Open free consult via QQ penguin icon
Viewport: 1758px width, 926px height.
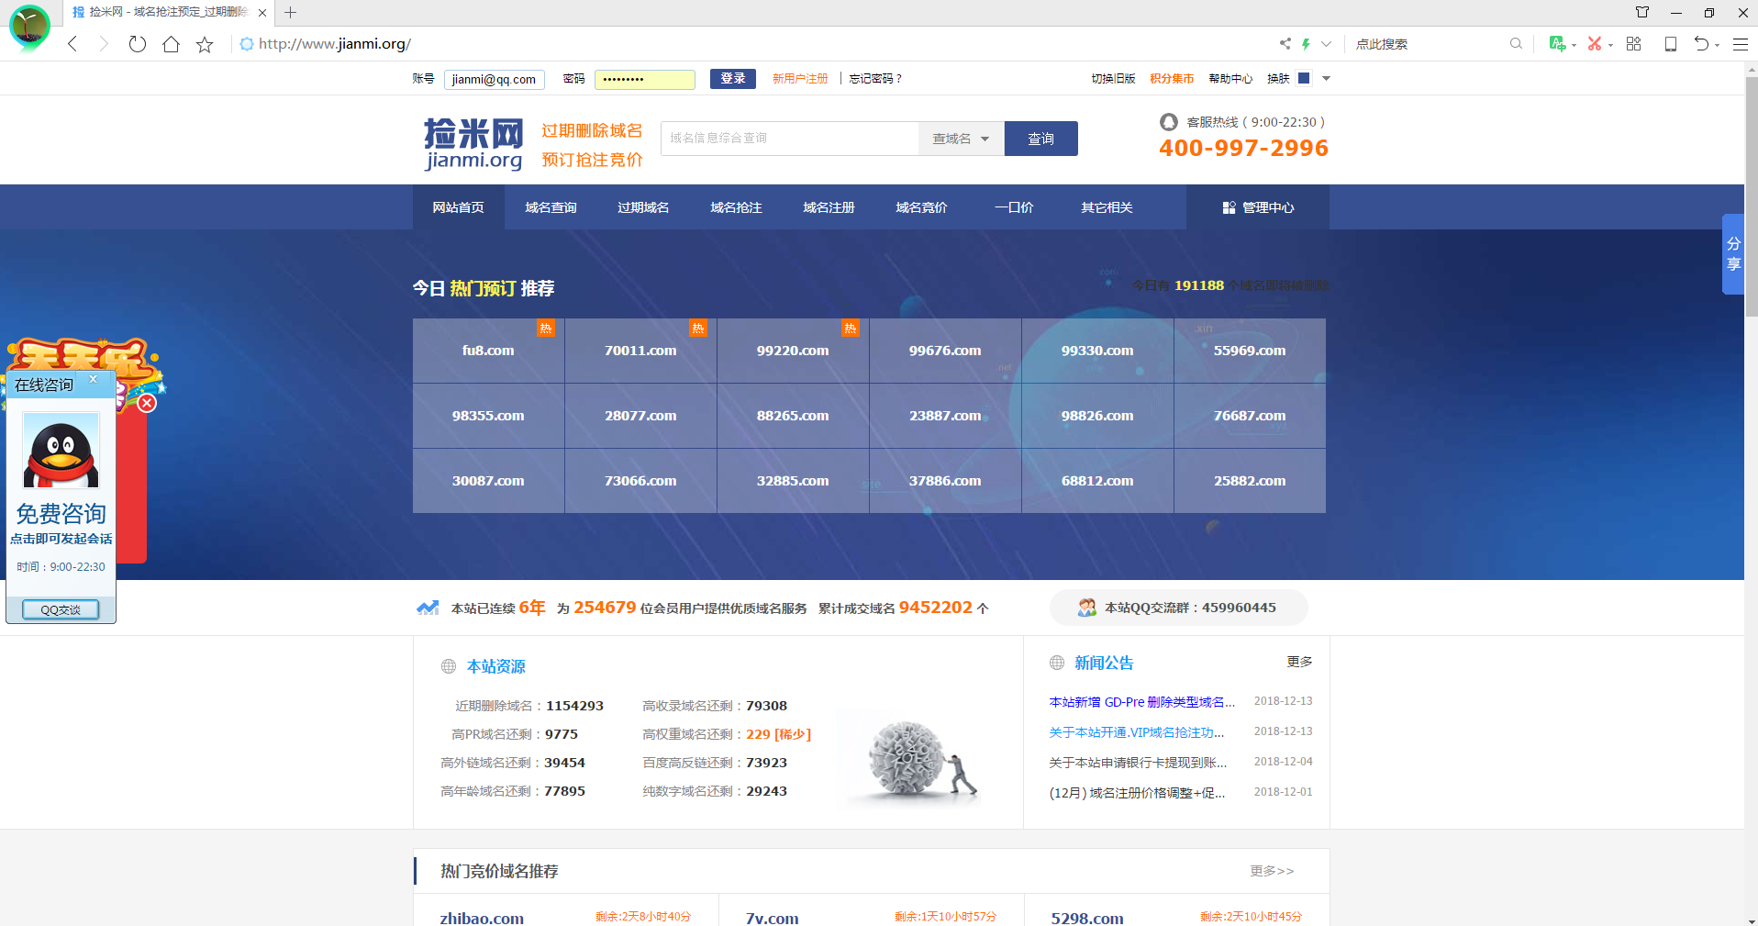click(60, 450)
